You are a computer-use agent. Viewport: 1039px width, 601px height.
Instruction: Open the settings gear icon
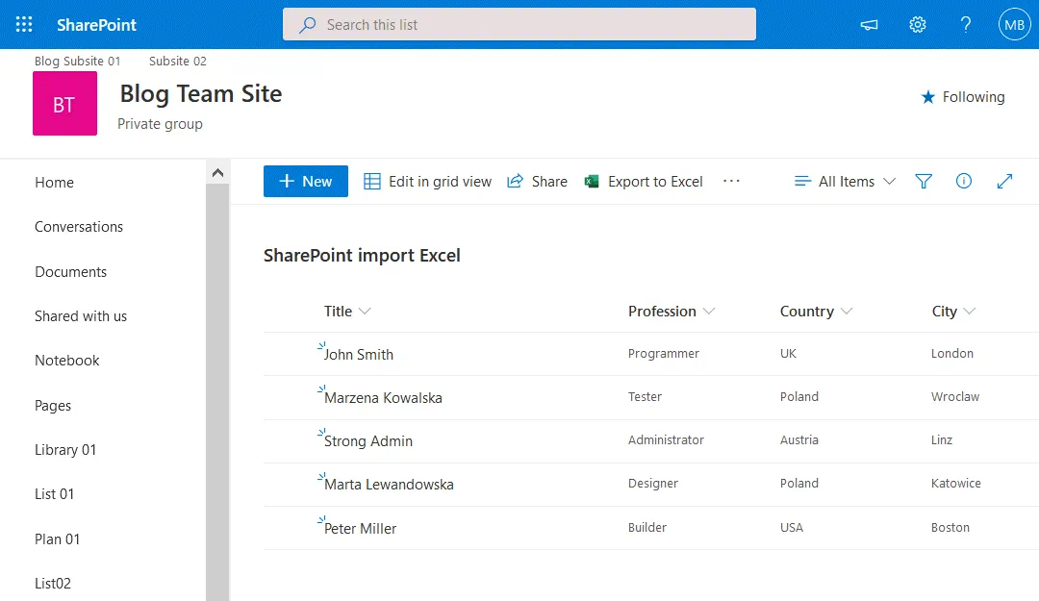click(x=918, y=25)
